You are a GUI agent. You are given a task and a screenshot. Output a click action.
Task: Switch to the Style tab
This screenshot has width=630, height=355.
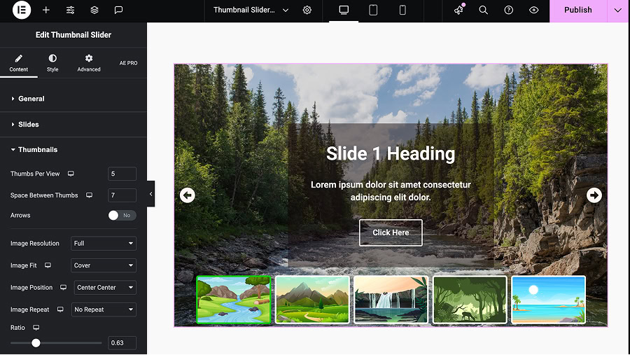pos(52,64)
